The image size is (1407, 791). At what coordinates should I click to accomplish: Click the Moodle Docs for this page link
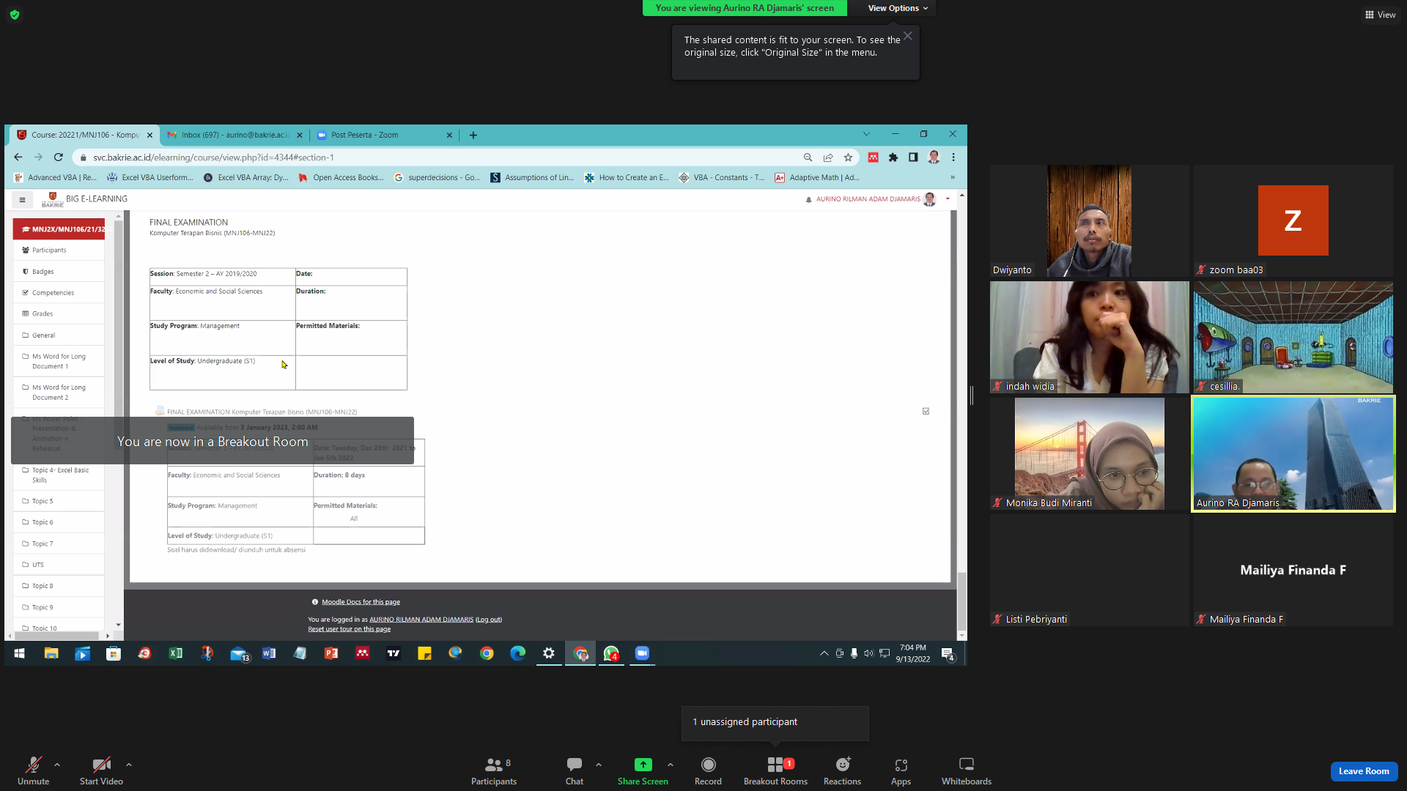361,602
